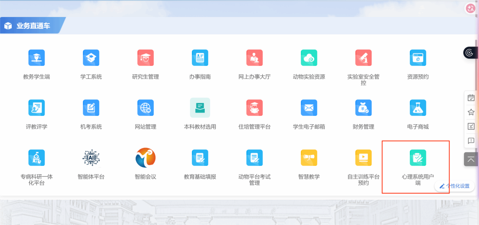Image resolution: width=479 pixels, height=225 pixels.
Task: Open the 学生电子邮箱 envelope icon
Action: point(309,108)
